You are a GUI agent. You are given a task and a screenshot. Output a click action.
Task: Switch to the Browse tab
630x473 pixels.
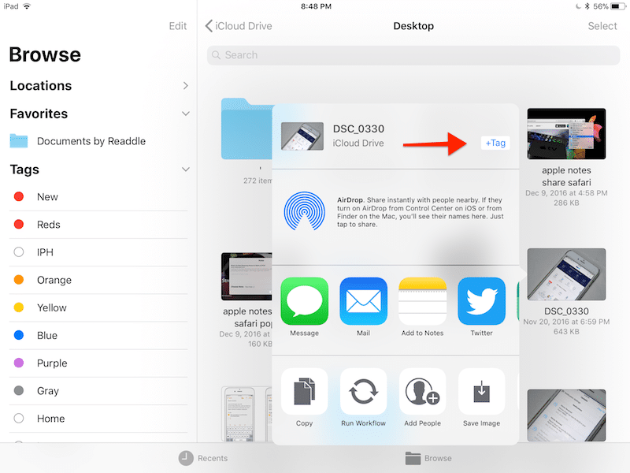[x=428, y=458]
